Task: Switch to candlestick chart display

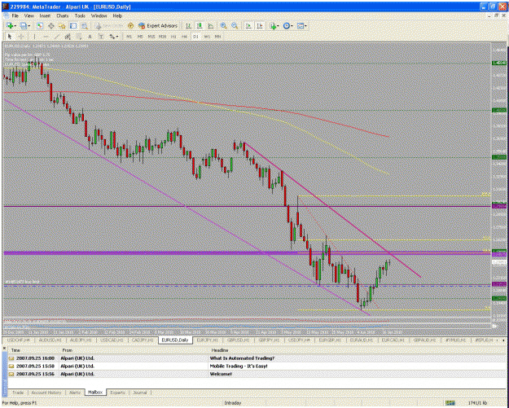Action: [200, 25]
